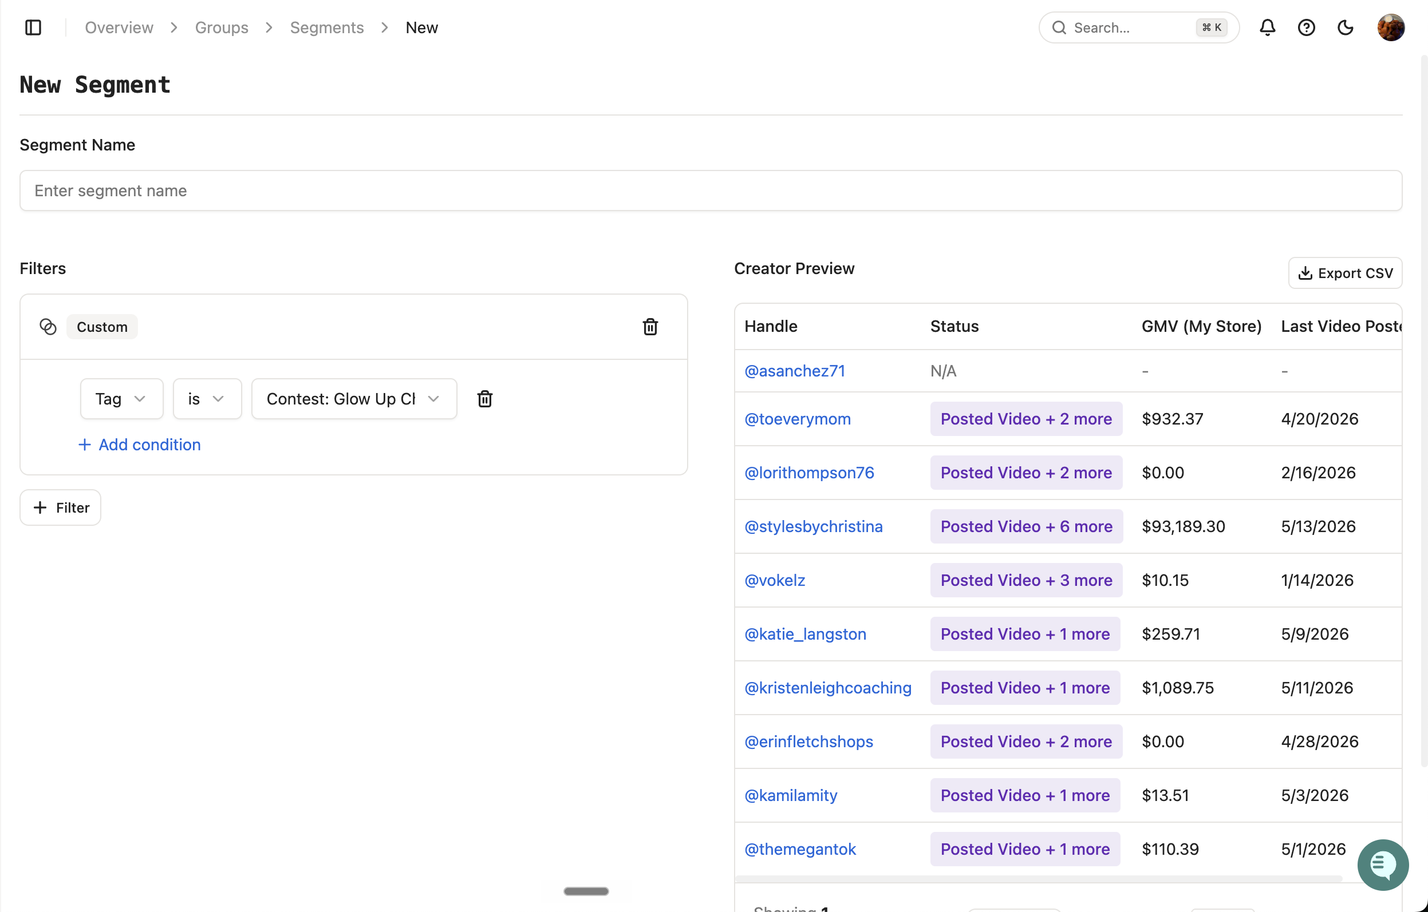The image size is (1428, 912).
Task: Click status badge for @erinfletchshops
Action: 1026,741
